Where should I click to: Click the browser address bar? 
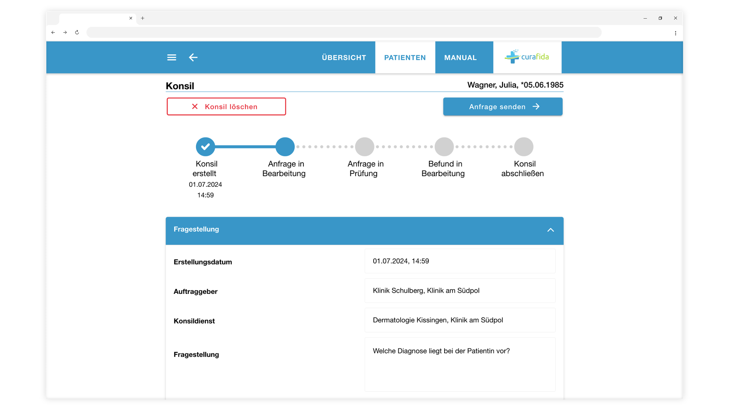click(344, 33)
